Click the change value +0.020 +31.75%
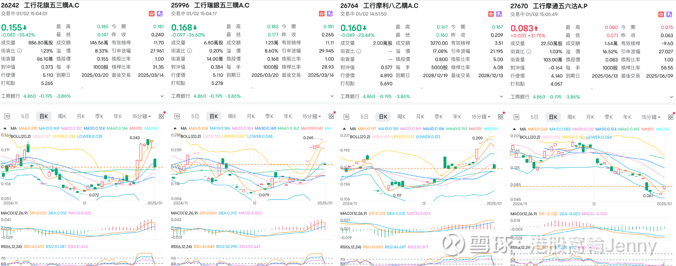Screen dimensions: 676x266 coord(528,36)
